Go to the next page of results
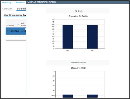 [19, 37]
